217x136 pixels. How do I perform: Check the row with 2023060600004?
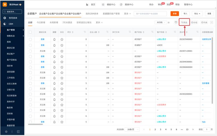coord(30,67)
